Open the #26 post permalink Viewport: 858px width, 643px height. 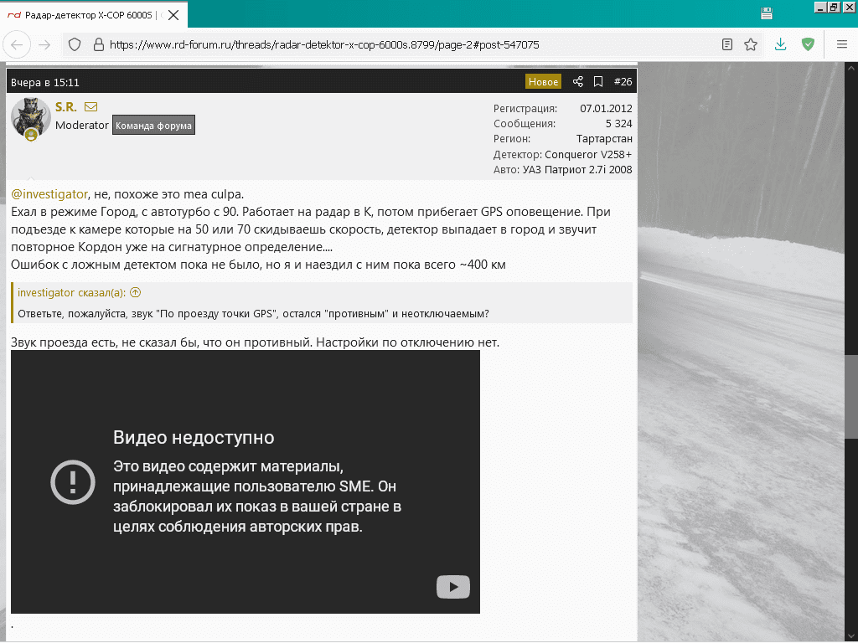[623, 81]
